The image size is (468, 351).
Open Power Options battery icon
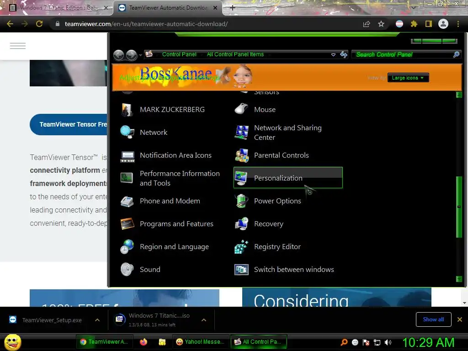241,201
